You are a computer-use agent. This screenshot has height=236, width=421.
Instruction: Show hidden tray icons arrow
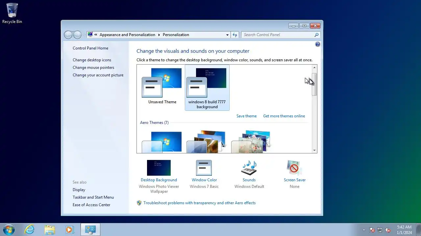coord(364,230)
